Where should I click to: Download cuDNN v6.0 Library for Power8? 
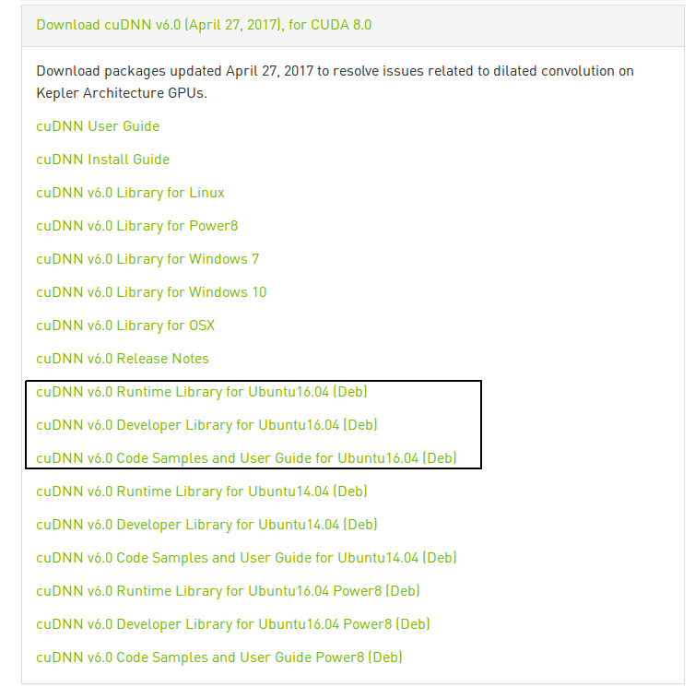[x=137, y=226]
